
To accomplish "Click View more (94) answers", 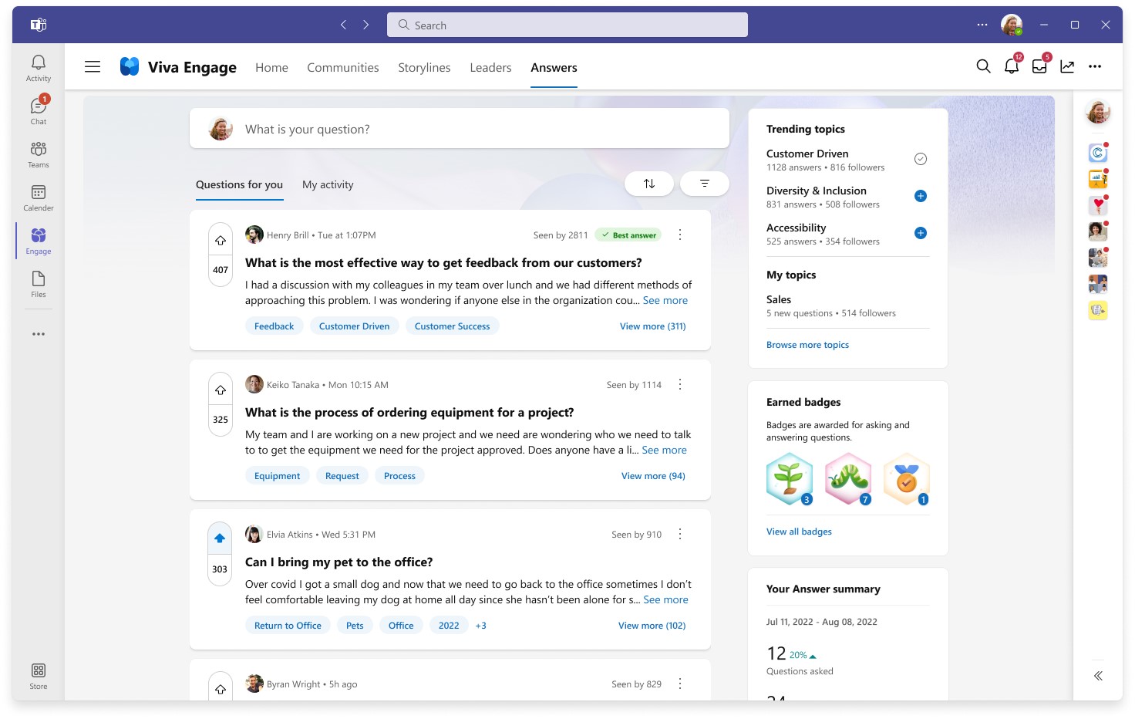I will [653, 476].
